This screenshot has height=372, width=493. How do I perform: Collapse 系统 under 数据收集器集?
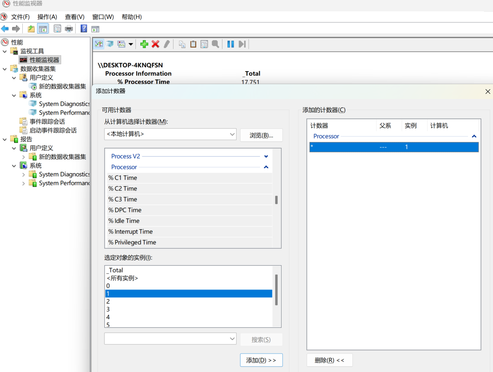coord(14,95)
